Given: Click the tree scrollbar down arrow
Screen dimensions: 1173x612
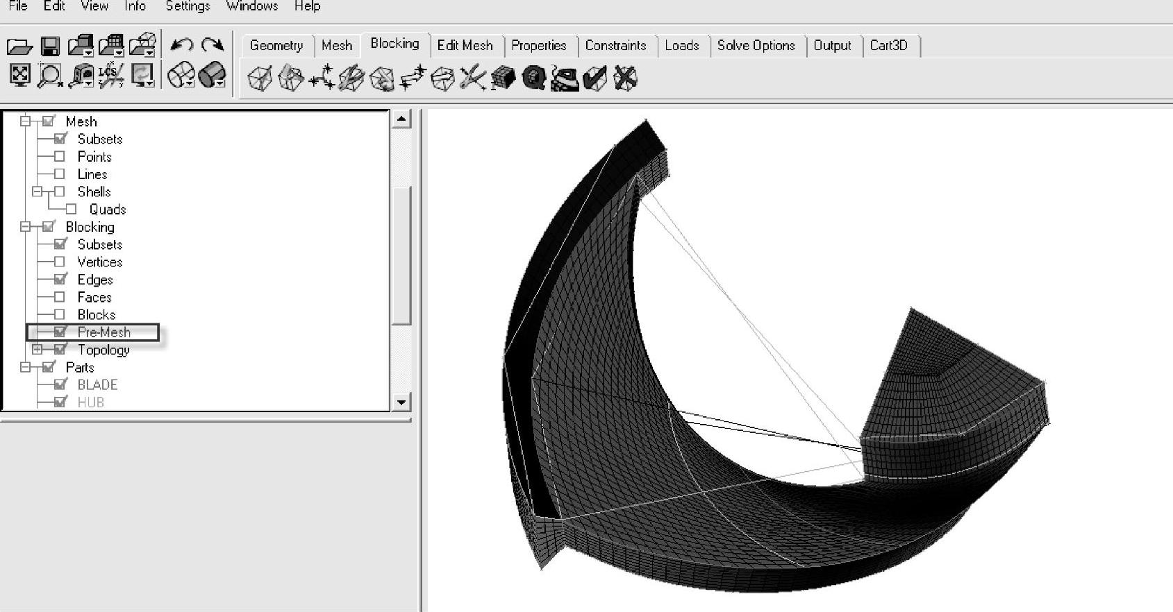Looking at the screenshot, I should tap(401, 402).
